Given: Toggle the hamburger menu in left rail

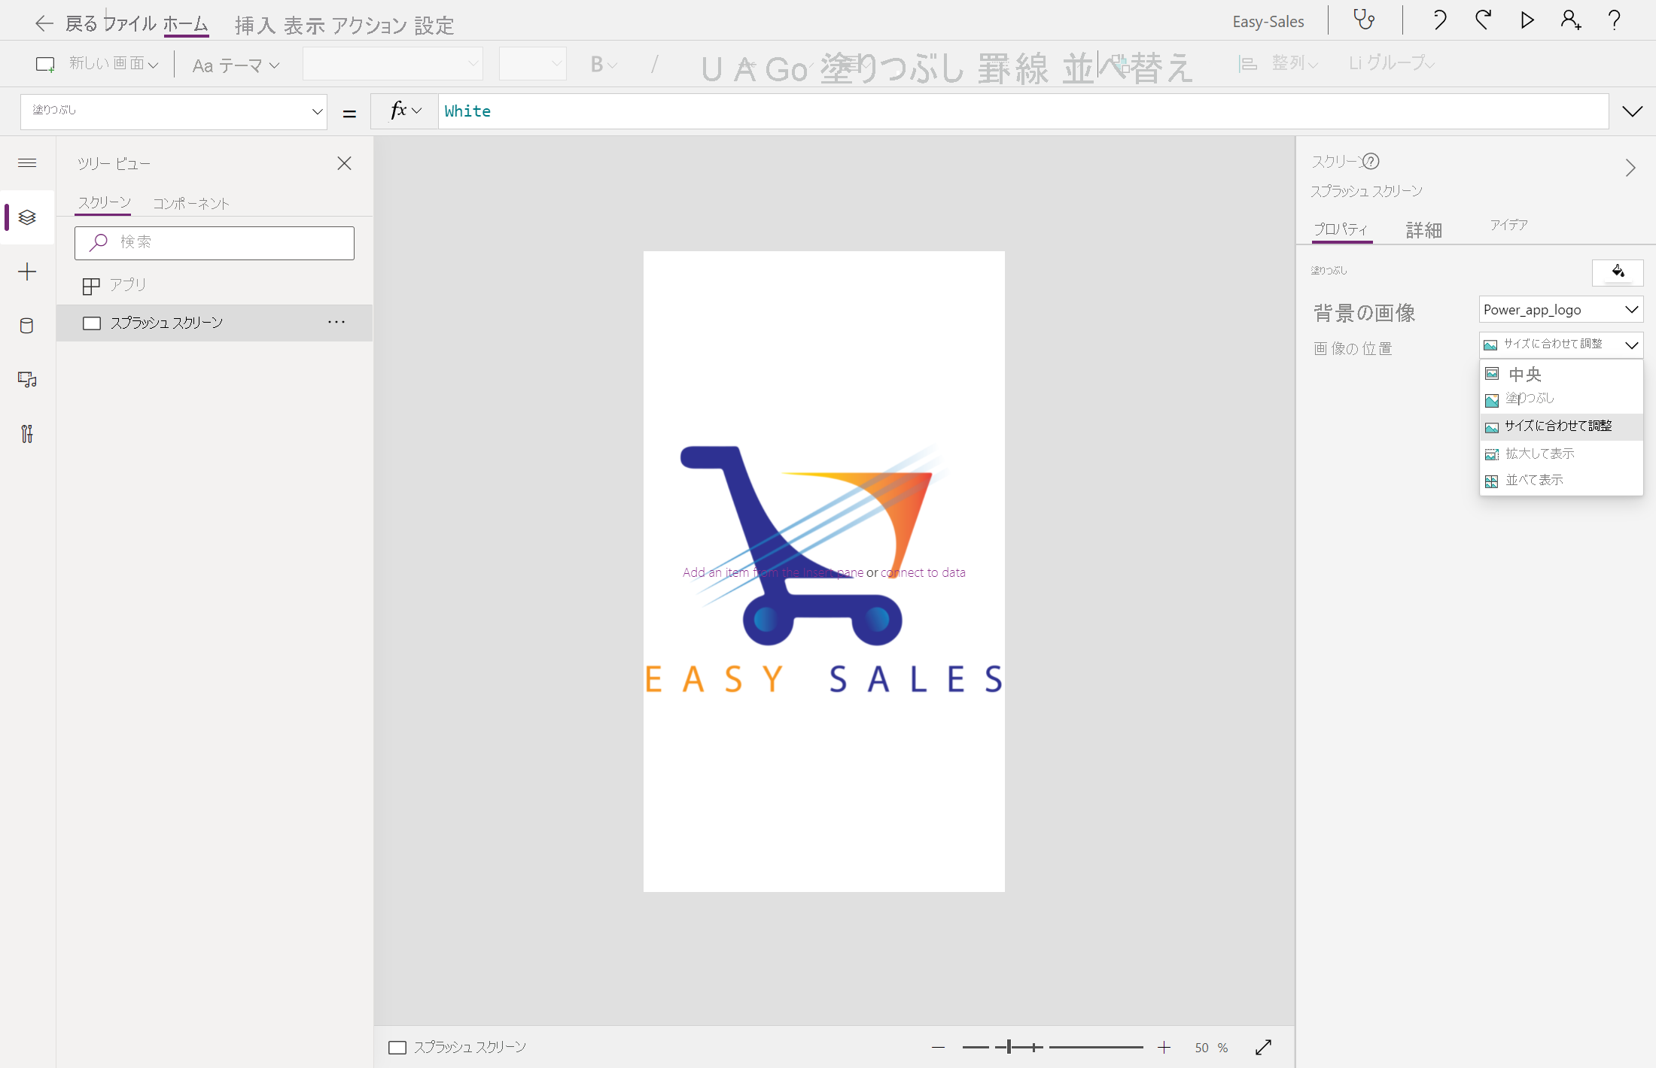Looking at the screenshot, I should [x=27, y=162].
